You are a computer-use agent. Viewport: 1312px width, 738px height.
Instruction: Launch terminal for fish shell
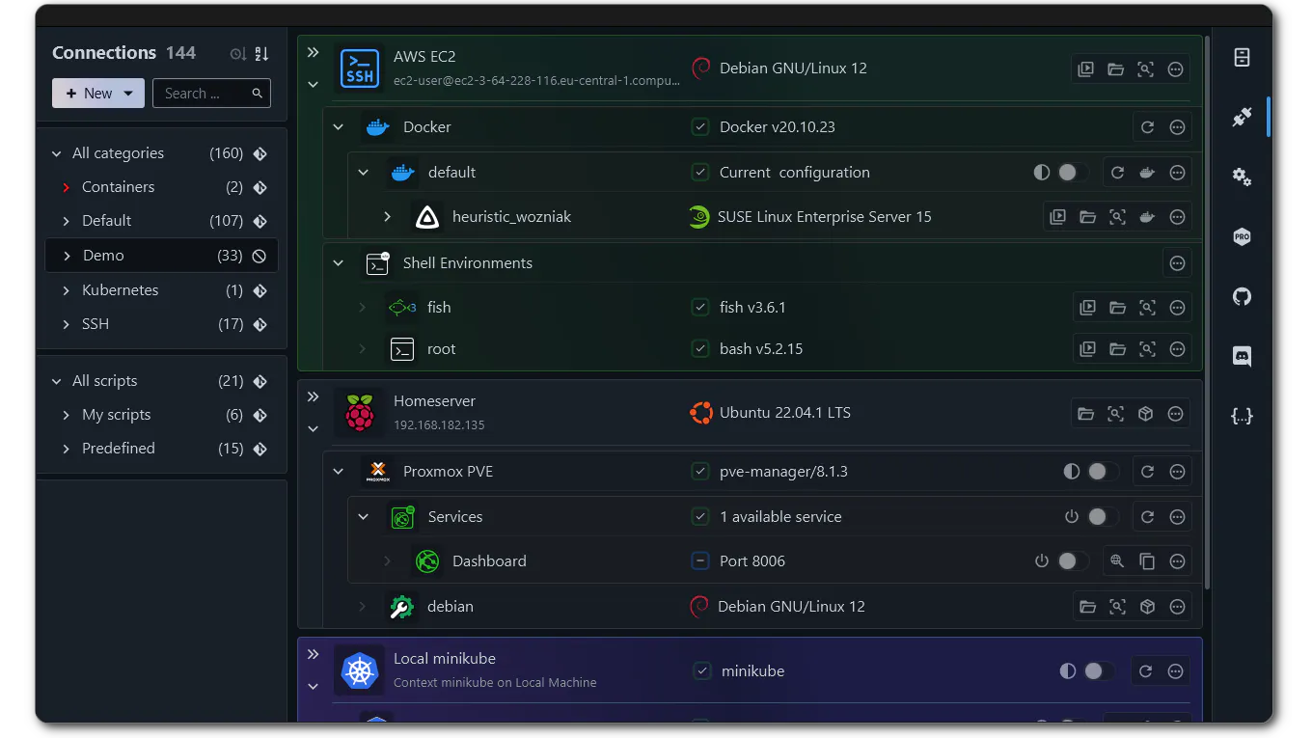[x=1087, y=308]
